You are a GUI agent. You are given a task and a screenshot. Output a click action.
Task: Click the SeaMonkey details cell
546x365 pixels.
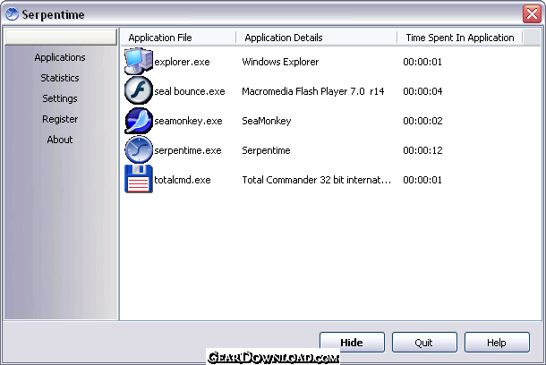point(267,121)
